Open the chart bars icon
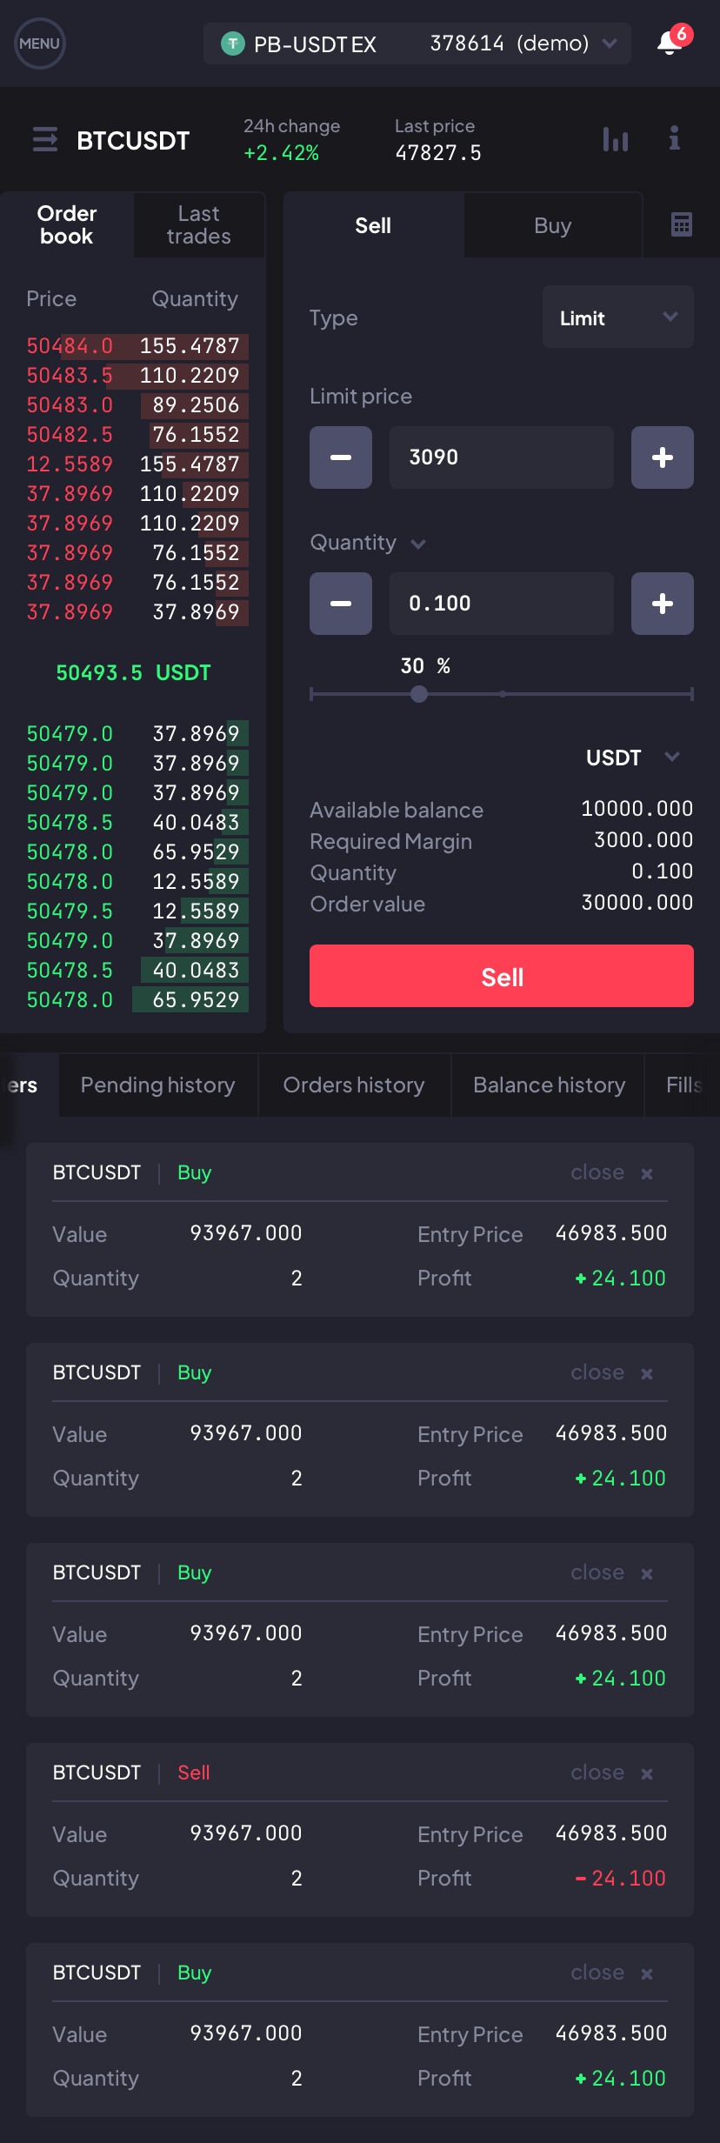The image size is (720, 2143). click(616, 139)
